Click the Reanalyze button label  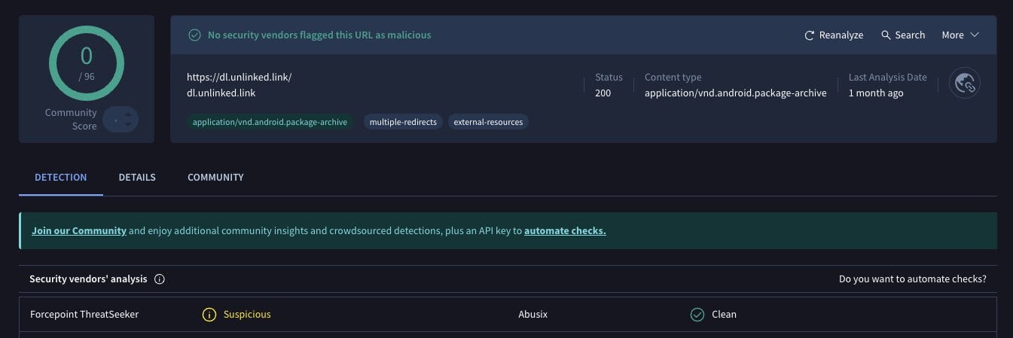[841, 35]
